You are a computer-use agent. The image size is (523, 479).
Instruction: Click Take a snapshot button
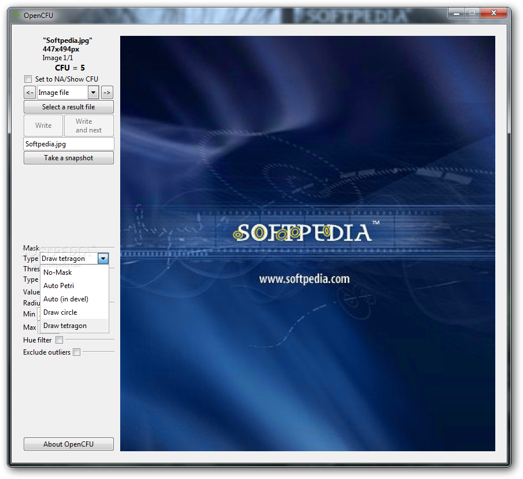tap(69, 158)
